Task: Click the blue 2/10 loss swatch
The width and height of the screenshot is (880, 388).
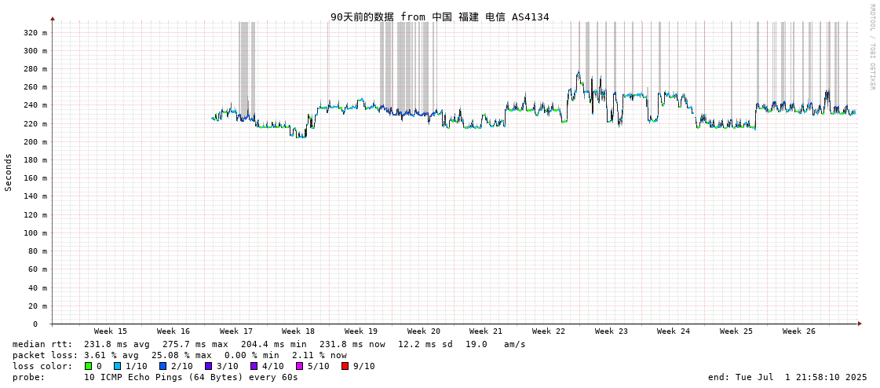Action: 162,366
